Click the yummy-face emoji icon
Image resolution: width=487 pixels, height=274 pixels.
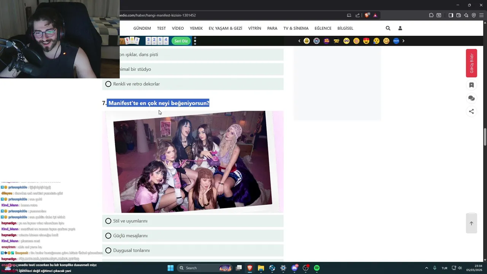pyautogui.click(x=386, y=41)
